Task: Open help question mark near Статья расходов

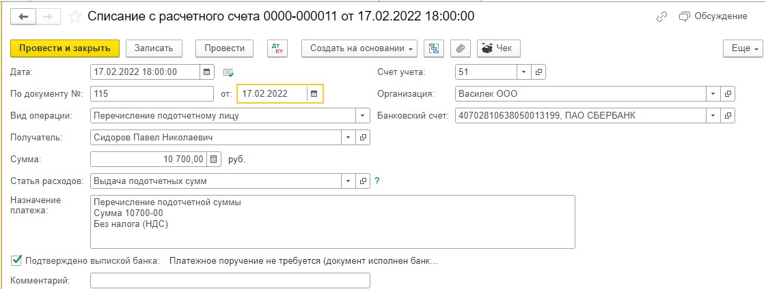Action: point(377,181)
